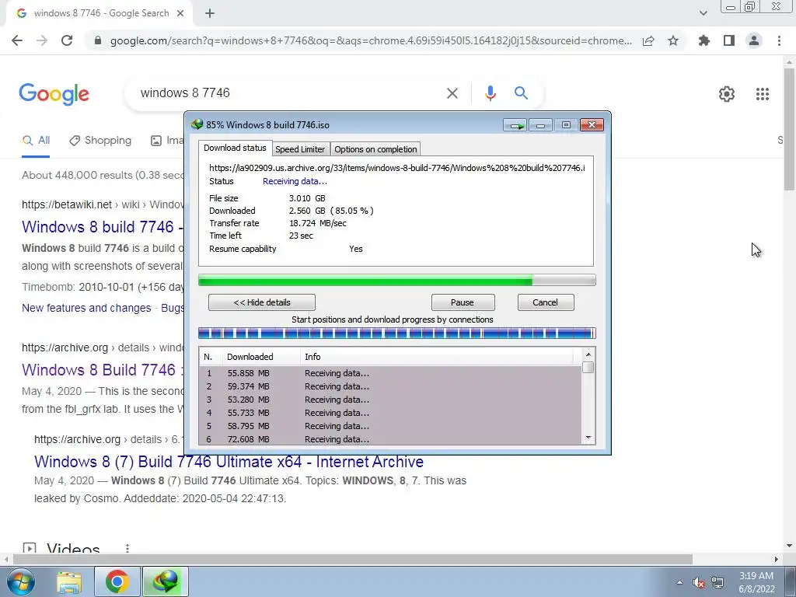Collapse details with Hide details button
The height and width of the screenshot is (597, 796).
coord(262,302)
